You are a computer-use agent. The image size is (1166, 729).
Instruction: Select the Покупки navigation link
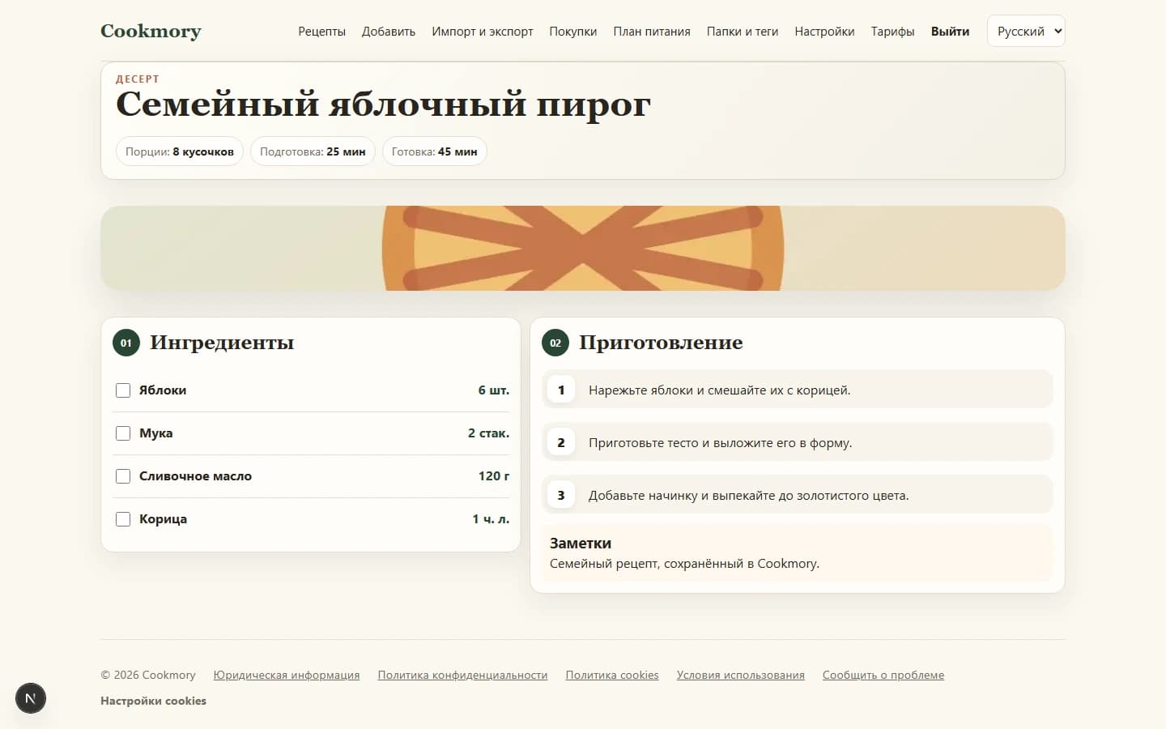573,32
